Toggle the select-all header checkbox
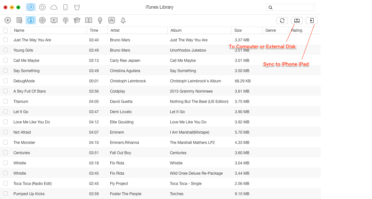Screen dimensions: 372x199 pos(5,30)
